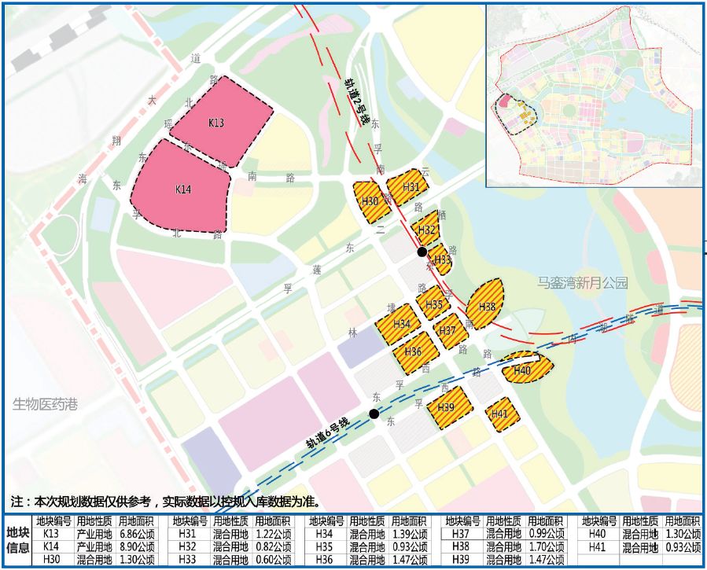Select the H41 parcel on the map
Viewport: 707px width, 570px height.
pyautogui.click(x=503, y=414)
